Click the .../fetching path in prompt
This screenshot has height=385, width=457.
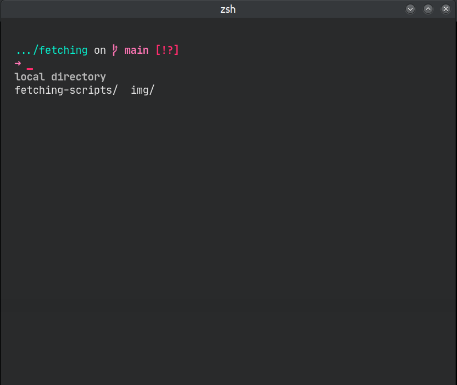coord(51,50)
